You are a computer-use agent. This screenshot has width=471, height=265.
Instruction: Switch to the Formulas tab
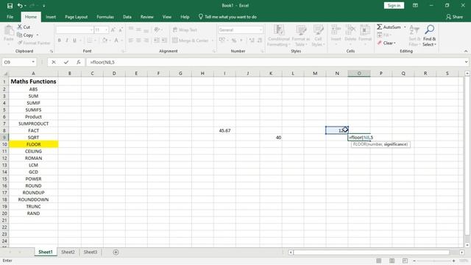coord(105,17)
